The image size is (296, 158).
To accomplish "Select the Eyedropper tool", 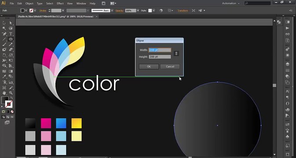I will (x=4, y=77).
